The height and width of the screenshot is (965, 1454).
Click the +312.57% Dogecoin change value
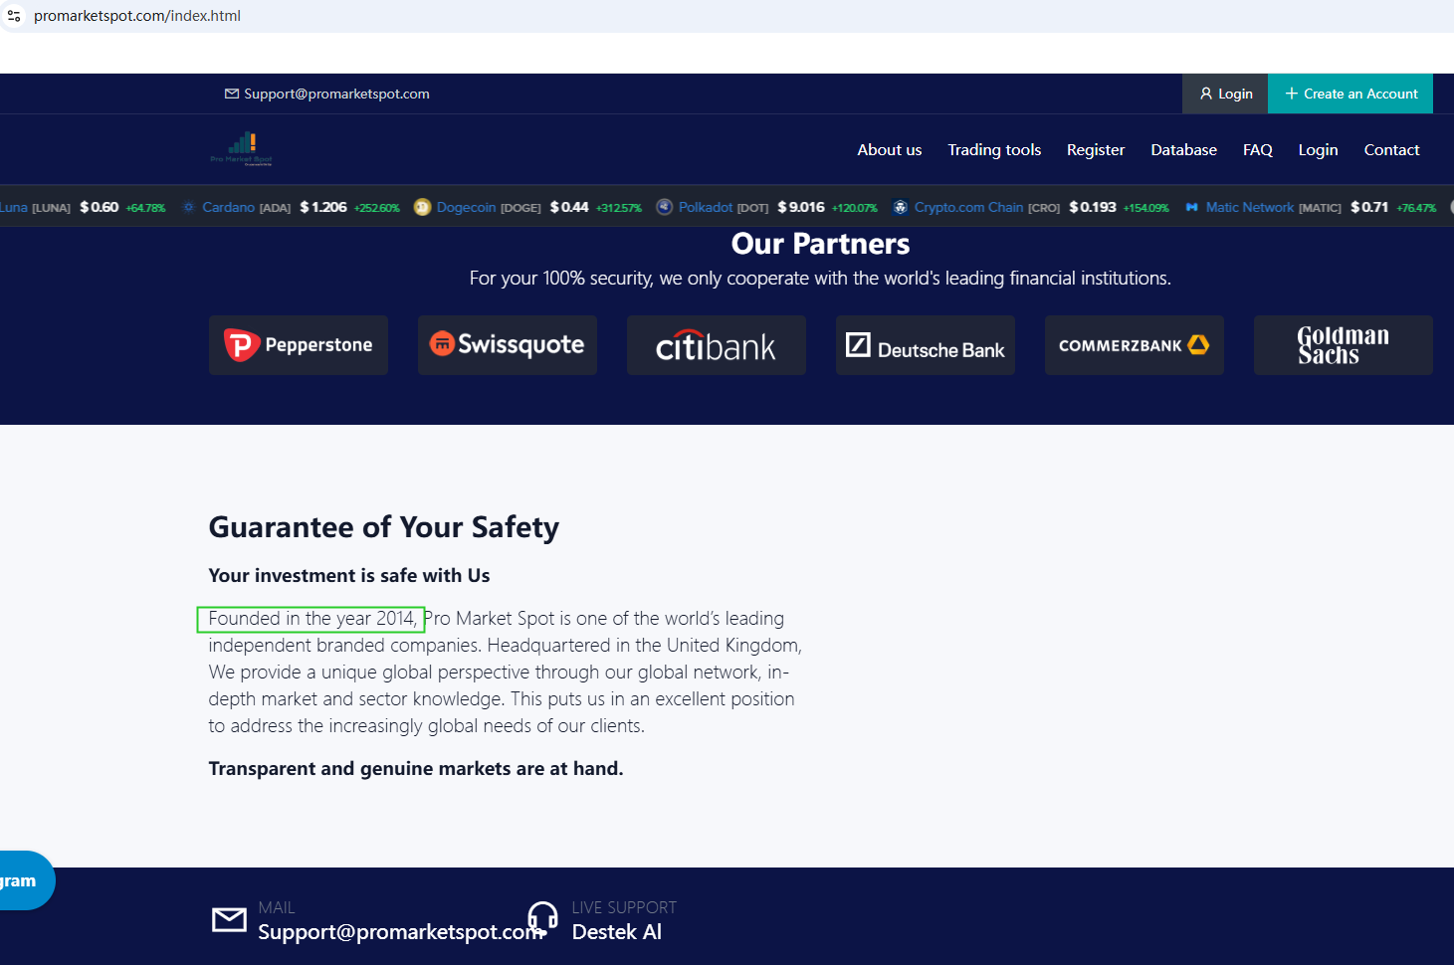click(x=619, y=208)
